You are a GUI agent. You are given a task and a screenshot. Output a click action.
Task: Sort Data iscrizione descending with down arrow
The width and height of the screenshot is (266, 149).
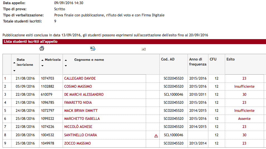[14, 71]
